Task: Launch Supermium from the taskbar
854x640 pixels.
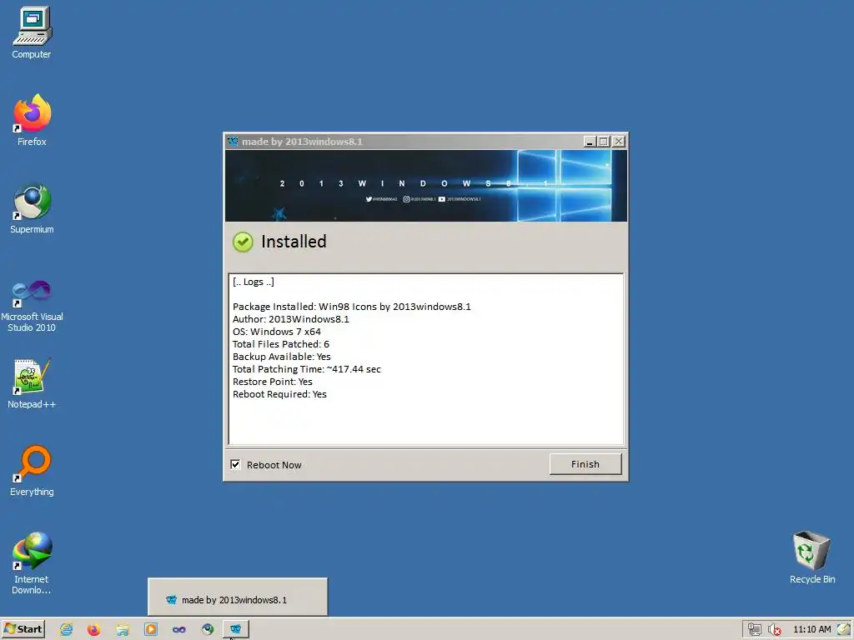Action: 208,630
